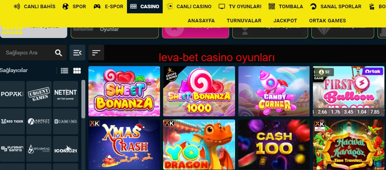The height and width of the screenshot is (170, 386).
Task: Select the Popok provider logo
Action: click(x=12, y=94)
